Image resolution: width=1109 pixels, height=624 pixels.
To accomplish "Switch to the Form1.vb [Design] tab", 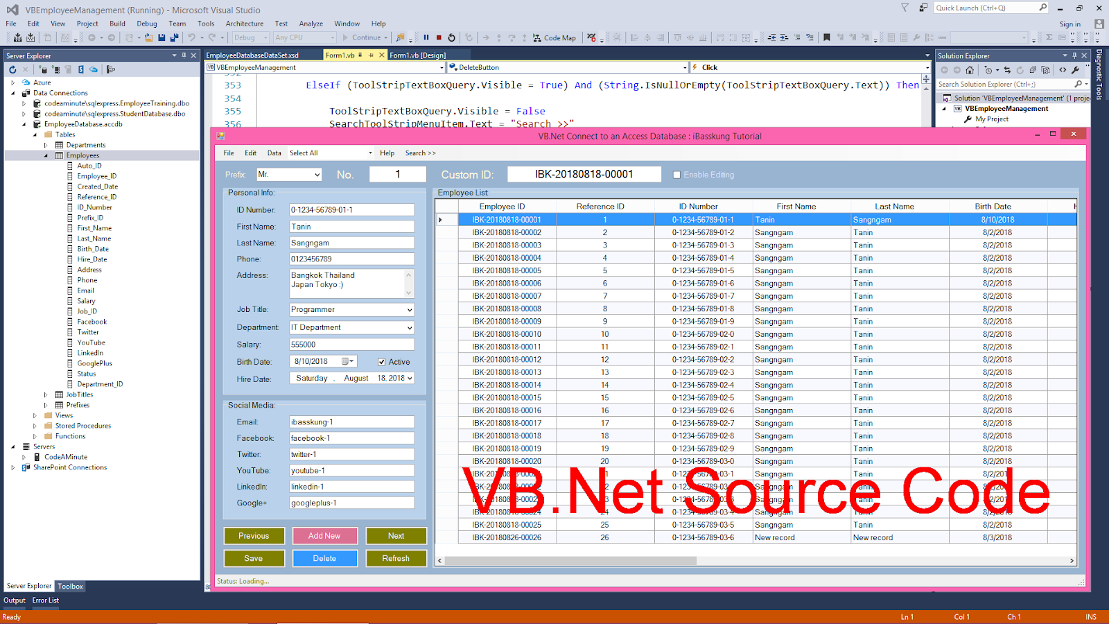I will pyautogui.click(x=418, y=55).
